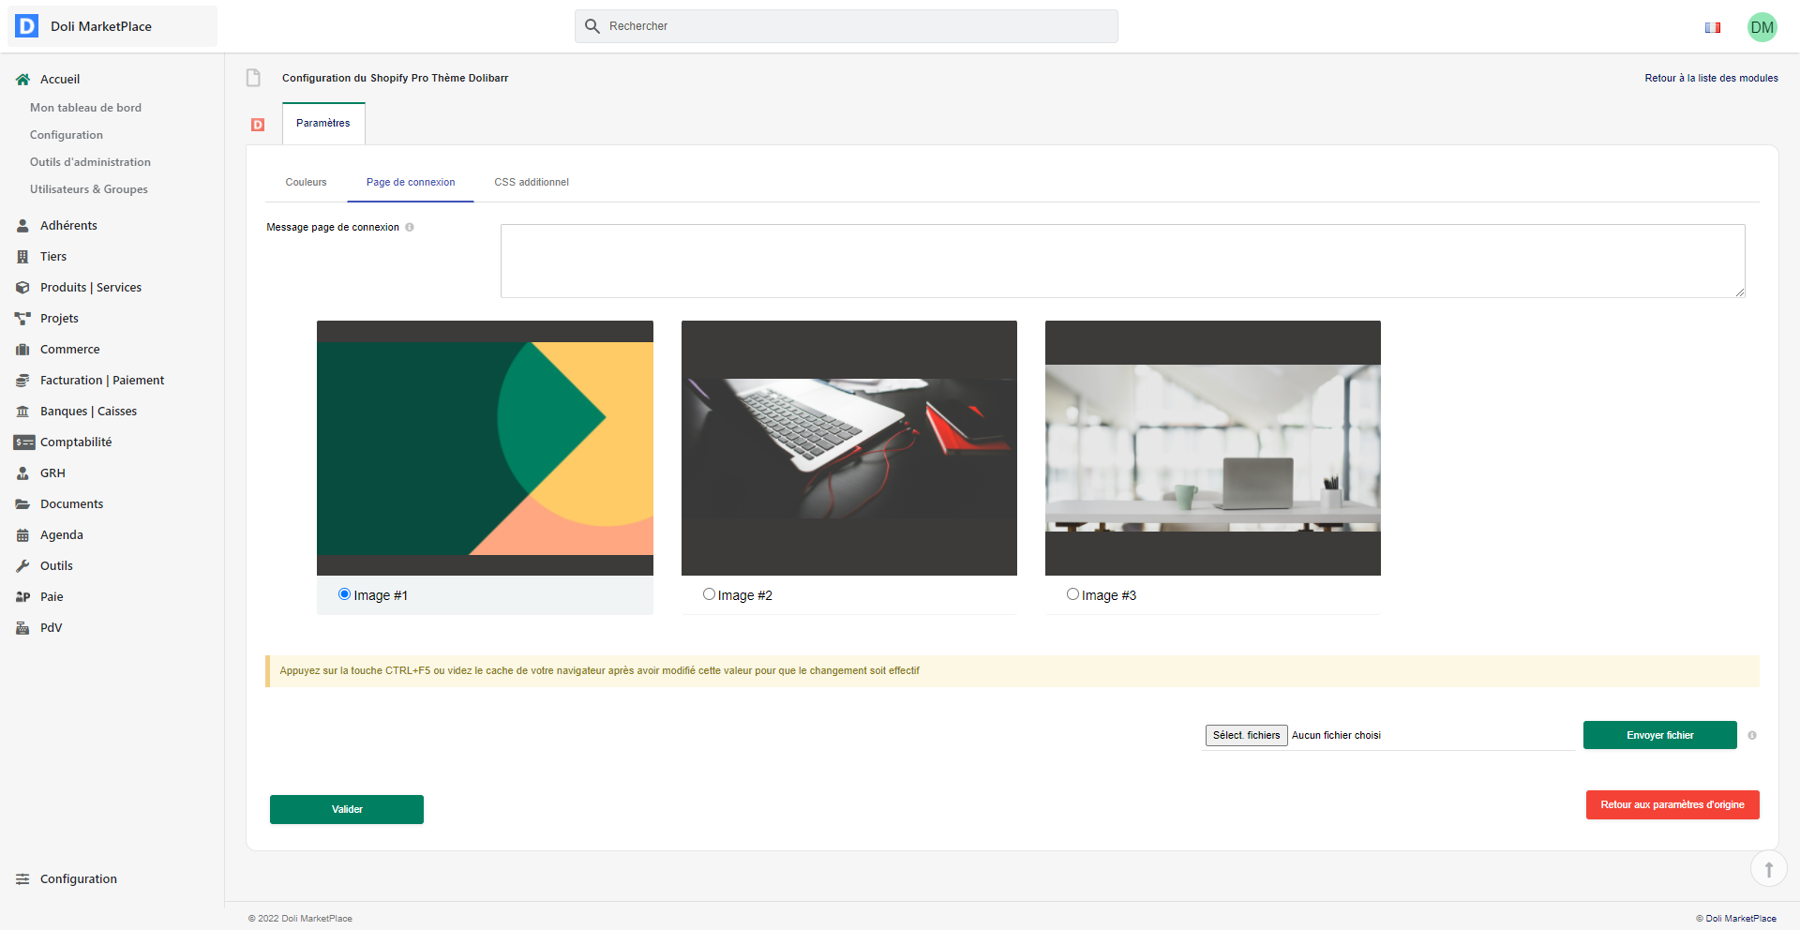Click the laptop background image thumbnail
1800x930 pixels.
pyautogui.click(x=848, y=448)
